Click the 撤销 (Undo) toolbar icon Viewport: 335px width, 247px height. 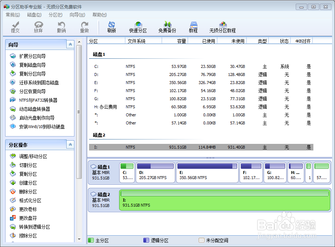point(61,27)
